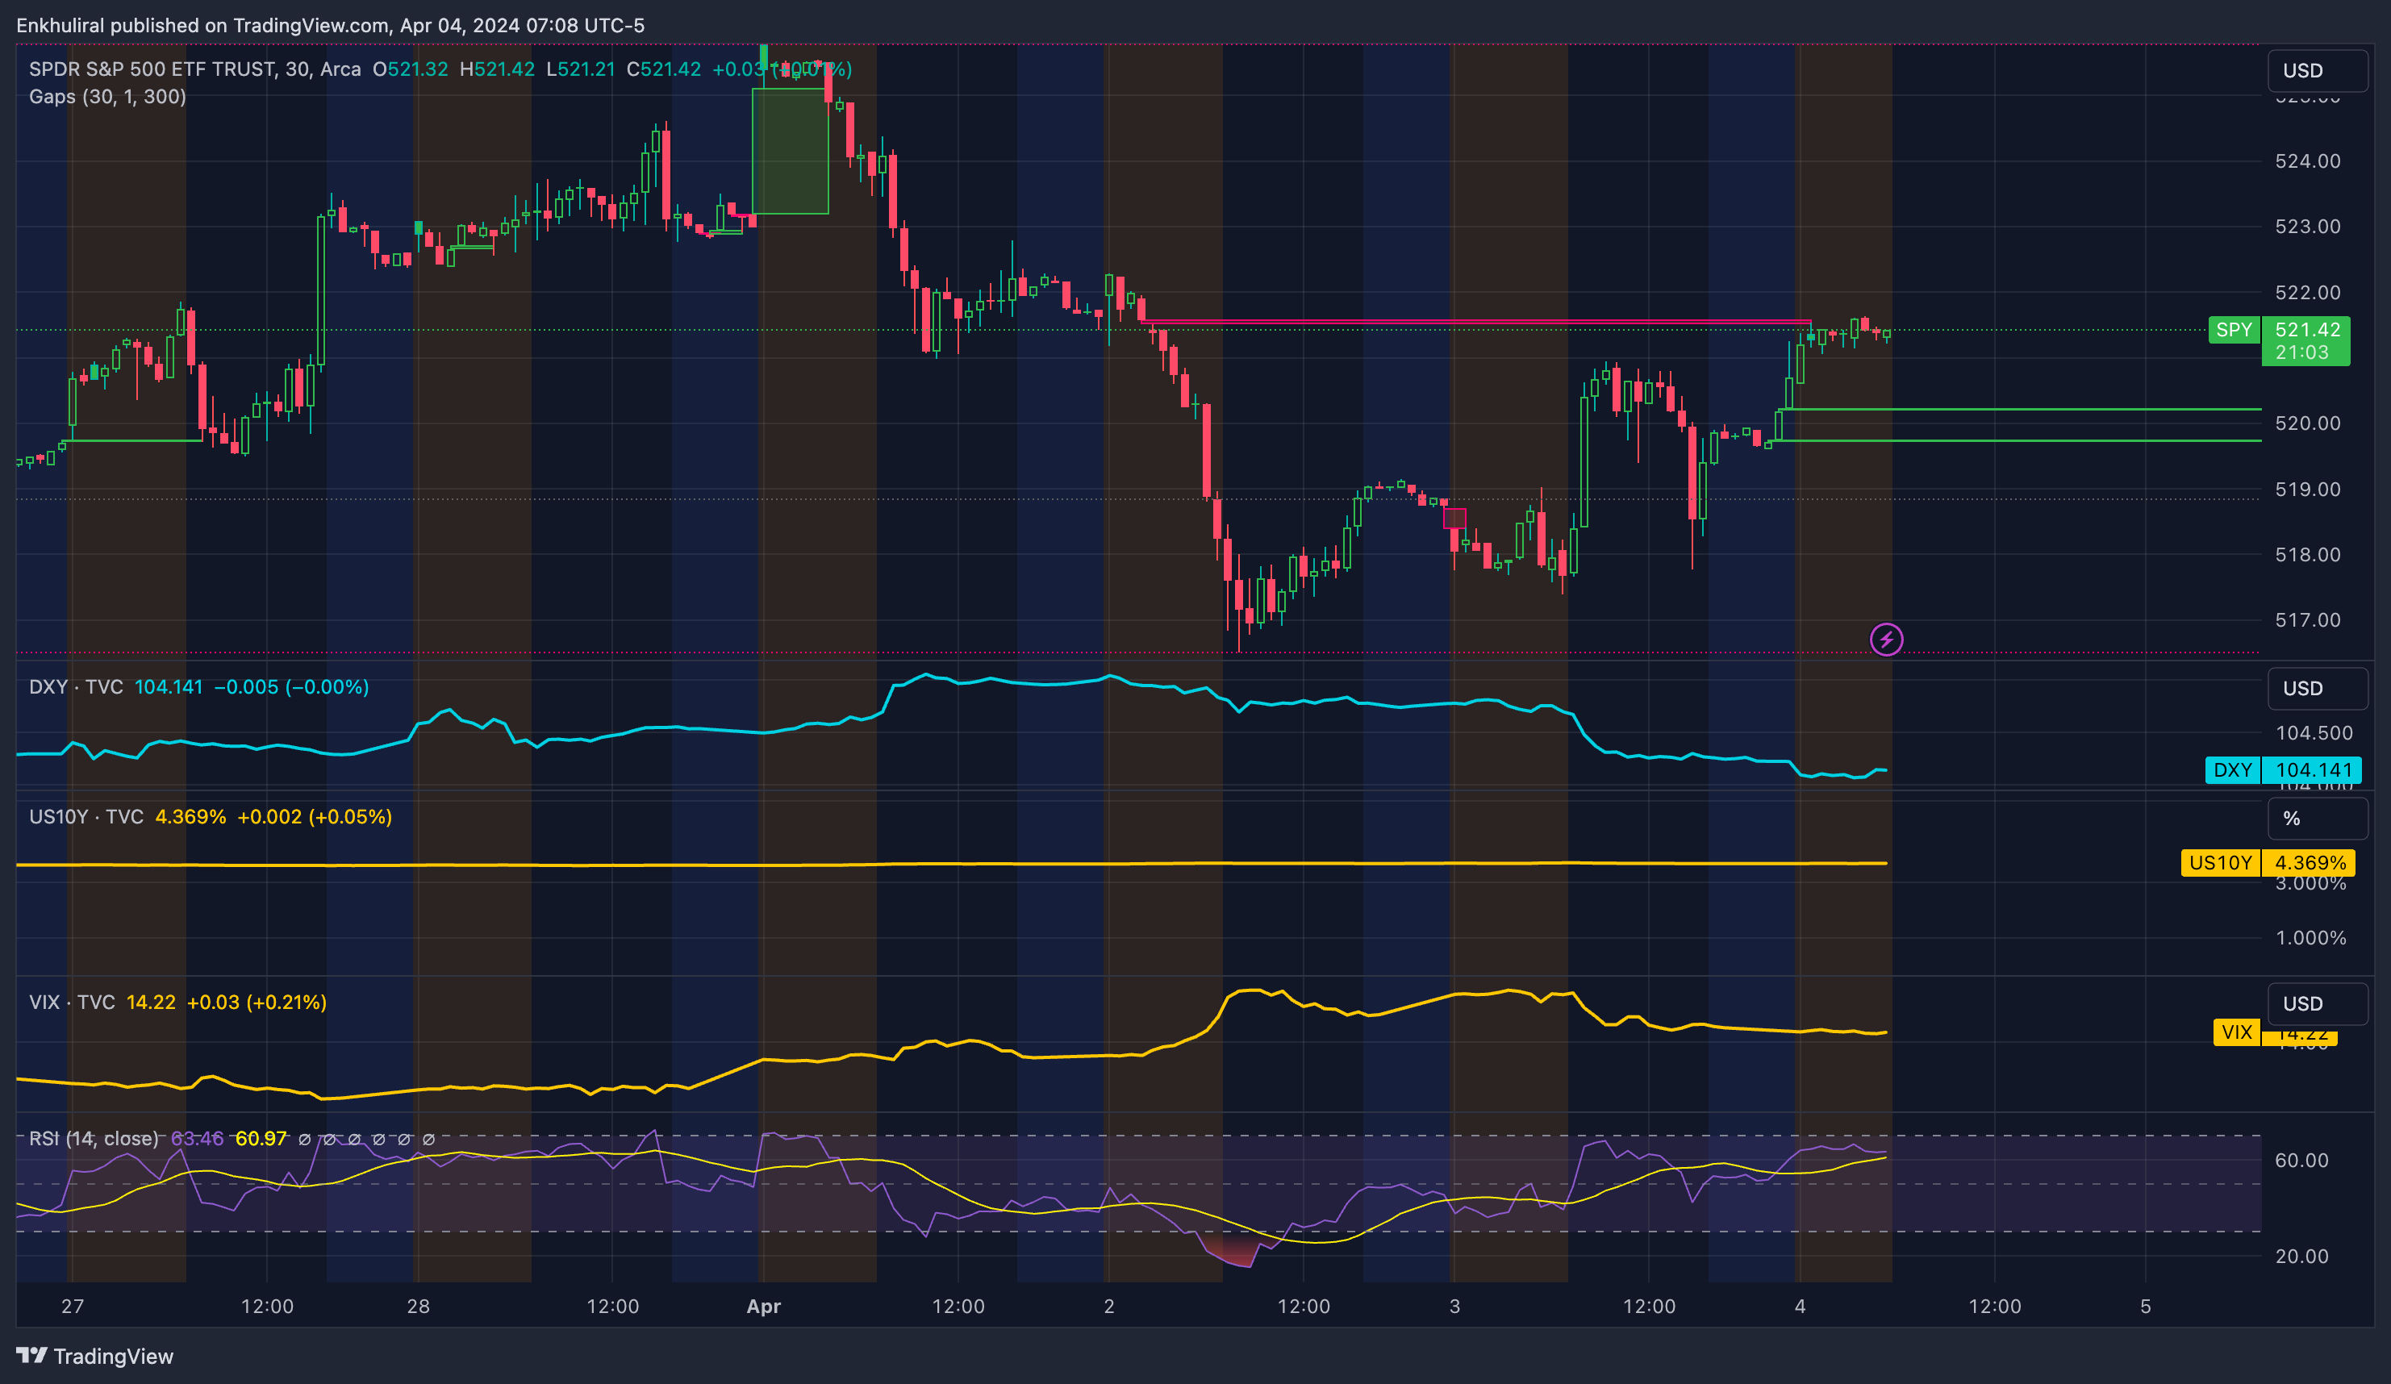
Task: Click the TradingView logo at bottom left
Action: click(95, 1356)
